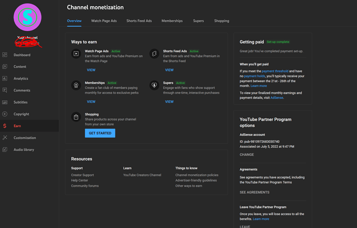357x228 pixels.
Task: Switch to the Overview tab
Action: (74, 21)
